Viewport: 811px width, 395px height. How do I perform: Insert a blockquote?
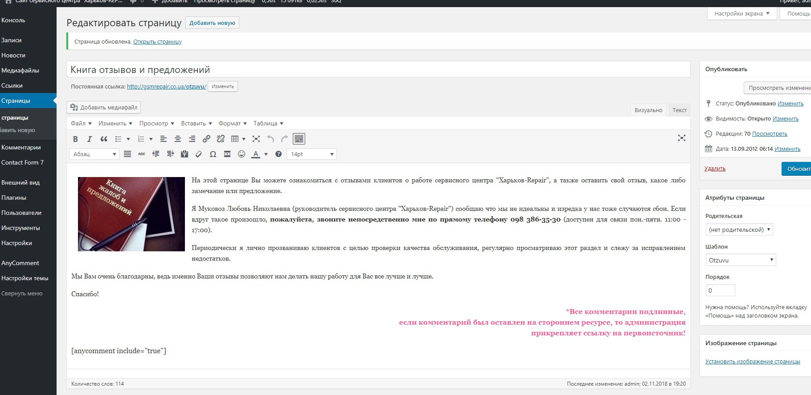(x=104, y=139)
